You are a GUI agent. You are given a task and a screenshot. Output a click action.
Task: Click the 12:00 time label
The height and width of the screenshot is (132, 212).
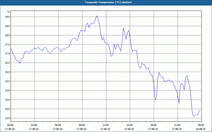tap(106, 125)
